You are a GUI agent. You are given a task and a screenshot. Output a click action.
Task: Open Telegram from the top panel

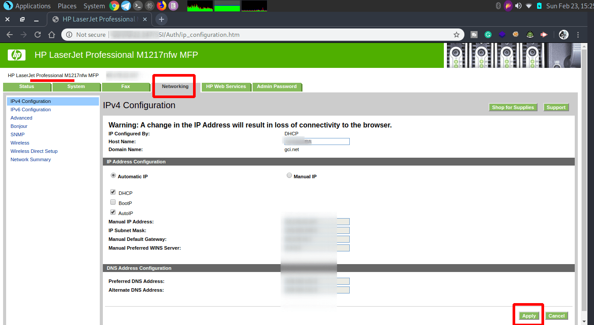[126, 6]
